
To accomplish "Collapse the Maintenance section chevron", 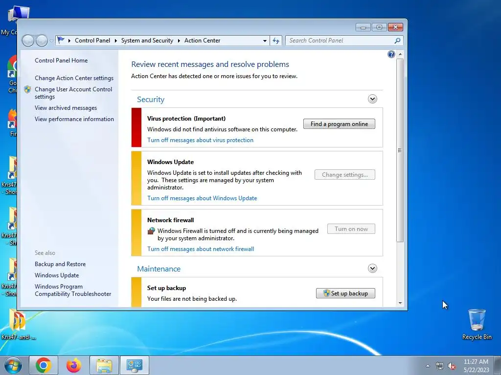I will click(x=372, y=268).
